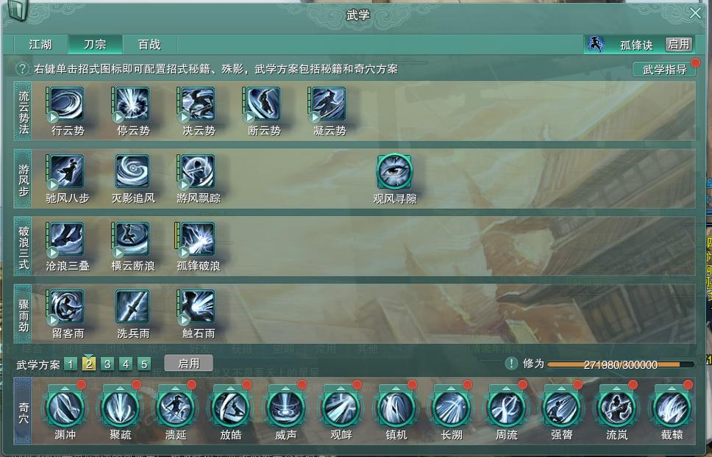Switch to martial scheme 1

tap(71, 364)
